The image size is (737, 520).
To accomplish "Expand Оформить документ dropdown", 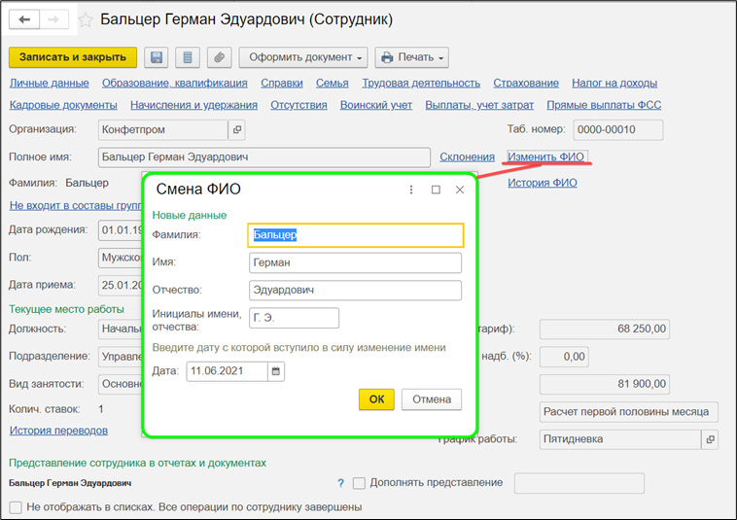I will (x=303, y=57).
